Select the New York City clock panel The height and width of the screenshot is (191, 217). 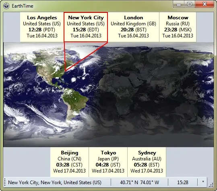point(86,27)
